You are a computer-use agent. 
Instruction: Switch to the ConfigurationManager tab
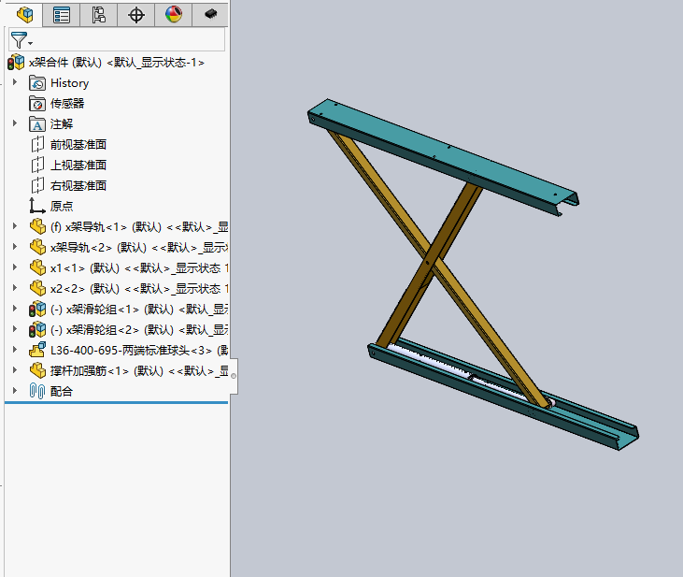pos(99,15)
